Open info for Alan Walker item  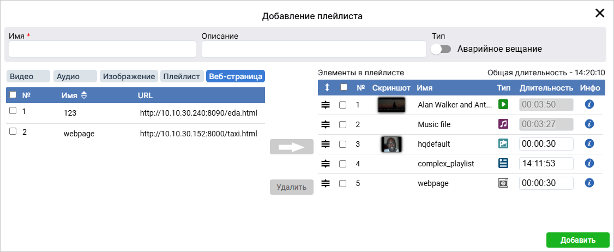pos(589,104)
